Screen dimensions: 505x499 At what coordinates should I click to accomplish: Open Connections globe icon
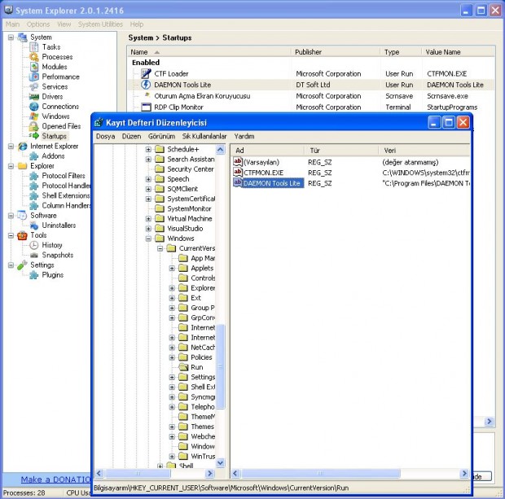click(x=34, y=107)
